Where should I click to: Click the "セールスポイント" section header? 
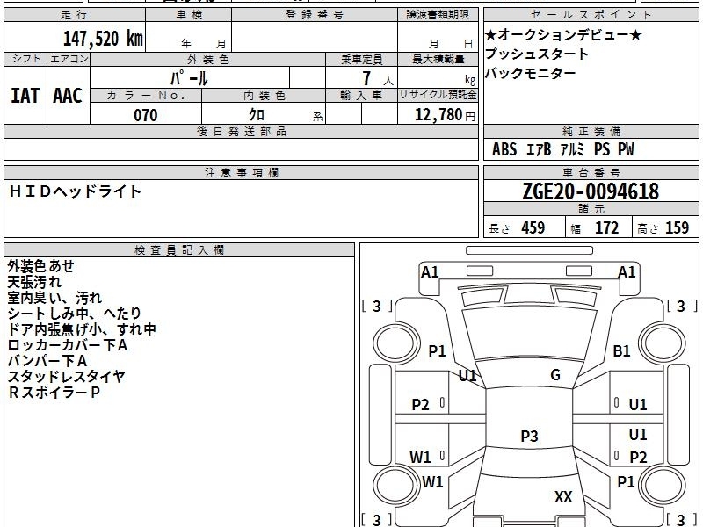point(591,15)
